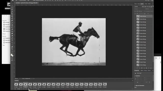Select the Eyedropper tool
This screenshot has width=163, height=91.
coord(12,18)
